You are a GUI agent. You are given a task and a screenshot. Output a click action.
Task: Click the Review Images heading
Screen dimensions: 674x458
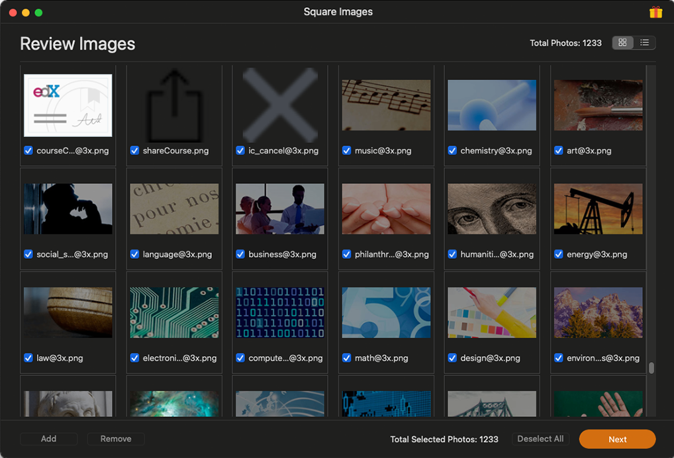pos(77,44)
